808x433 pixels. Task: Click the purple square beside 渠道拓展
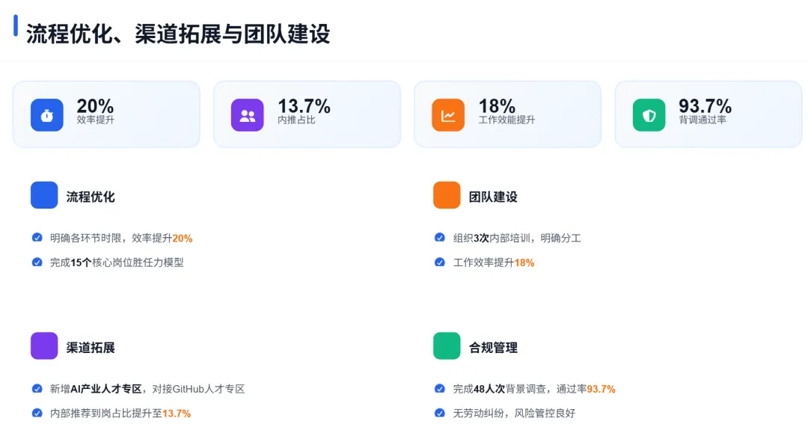coord(44,346)
